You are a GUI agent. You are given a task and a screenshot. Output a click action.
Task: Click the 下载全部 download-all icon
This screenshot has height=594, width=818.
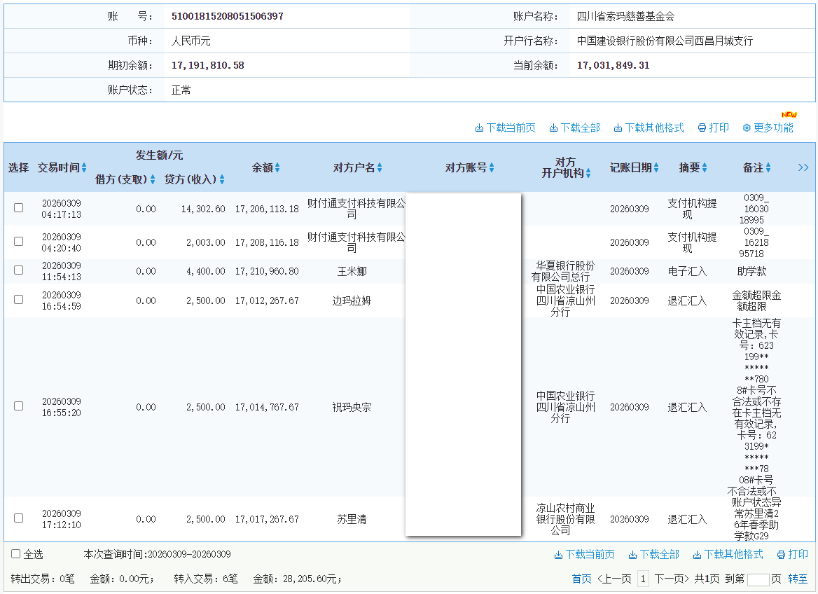point(554,127)
